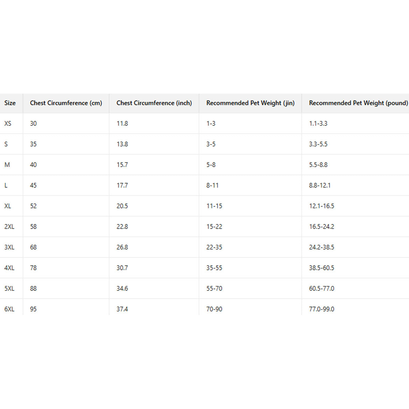This screenshot has width=409, height=409.
Task: Click the Chest Circumference (cm) header
Action: click(66, 103)
